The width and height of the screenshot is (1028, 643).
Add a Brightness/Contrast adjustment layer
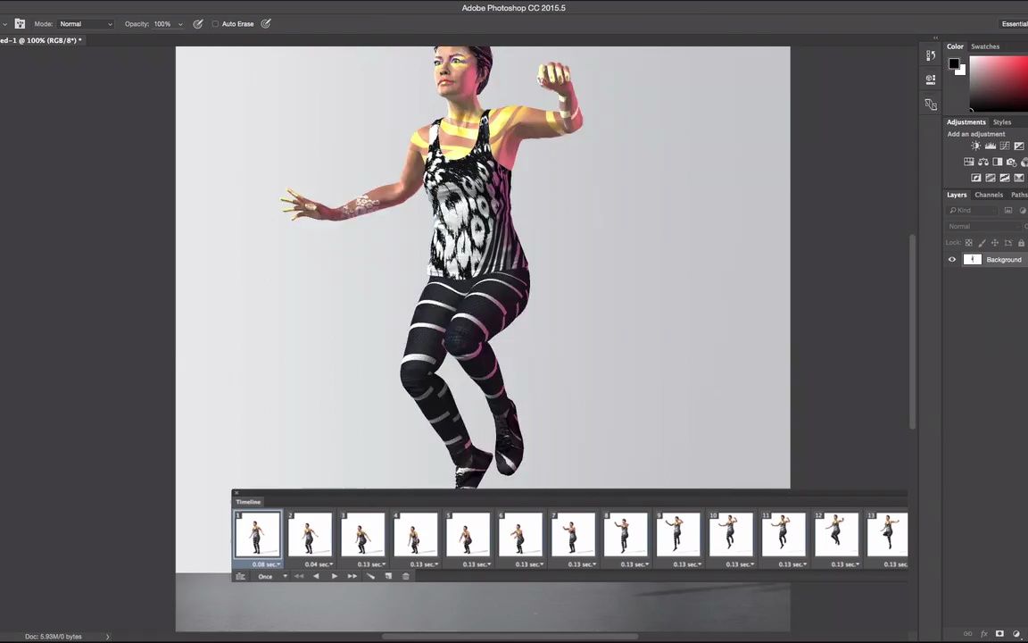[x=976, y=146]
